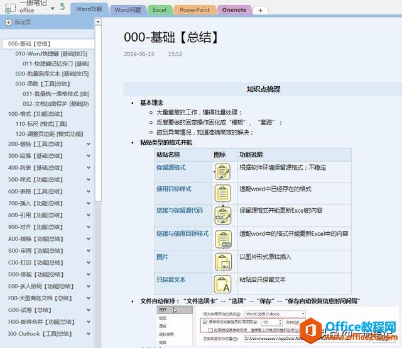
Task: Expand the 200-替换 page group chevron
Action: (x=89, y=144)
